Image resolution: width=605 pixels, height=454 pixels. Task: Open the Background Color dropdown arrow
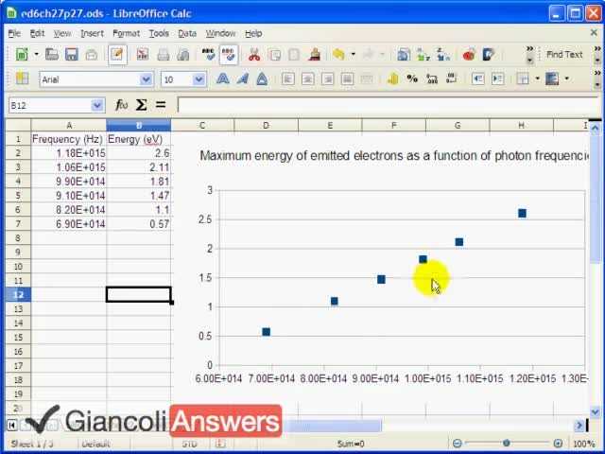[567, 79]
